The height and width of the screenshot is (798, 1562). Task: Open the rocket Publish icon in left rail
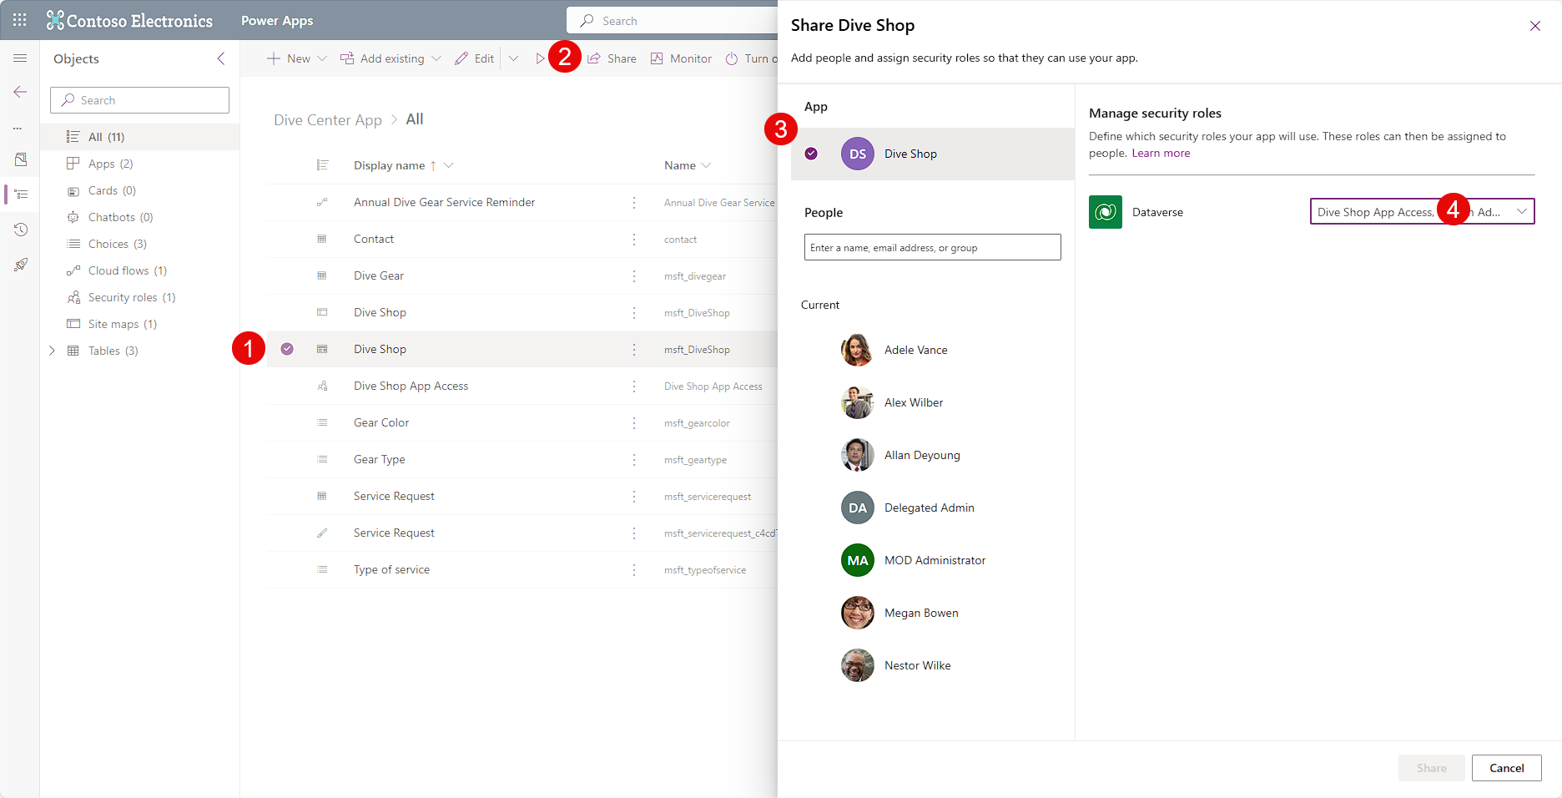pos(21,265)
